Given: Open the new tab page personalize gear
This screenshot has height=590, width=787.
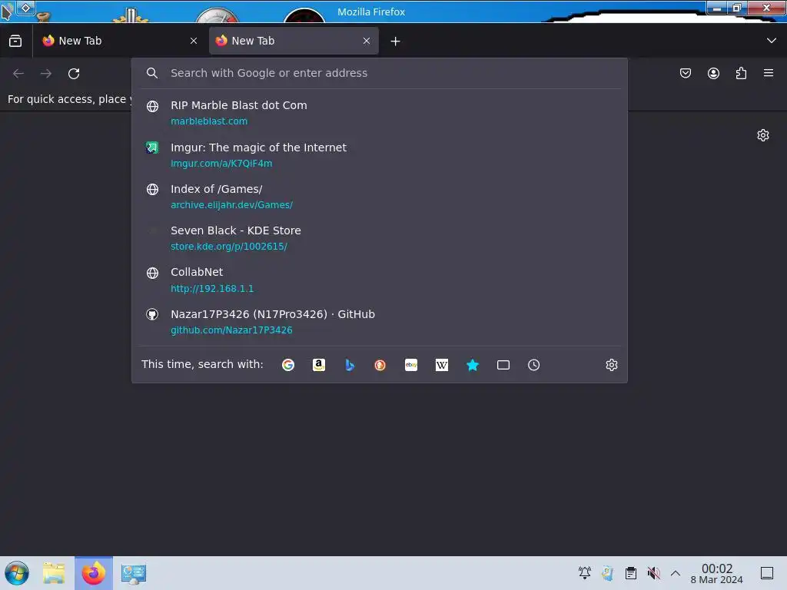Looking at the screenshot, I should click(x=763, y=135).
